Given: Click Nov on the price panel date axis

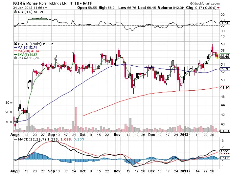Looking at the screenshot, I should tap(117, 135).
